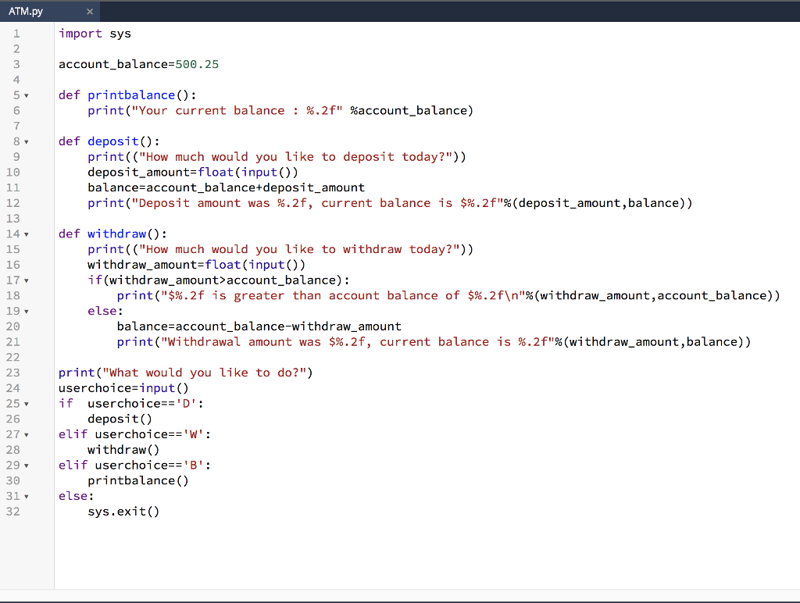Click the account_balance=500.25 assignment
The height and width of the screenshot is (603, 800).
(137, 64)
